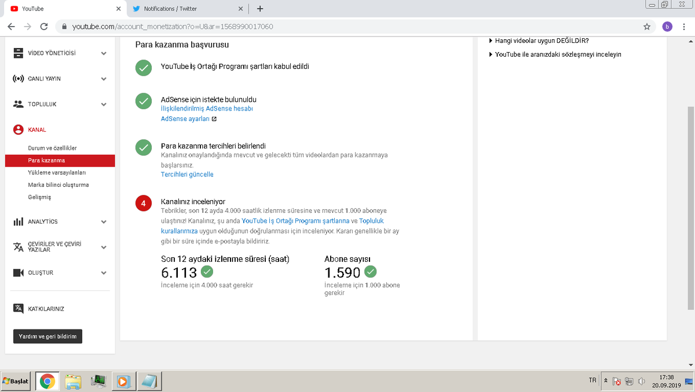
Task: Click the network icon in the system tray
Action: point(629,382)
